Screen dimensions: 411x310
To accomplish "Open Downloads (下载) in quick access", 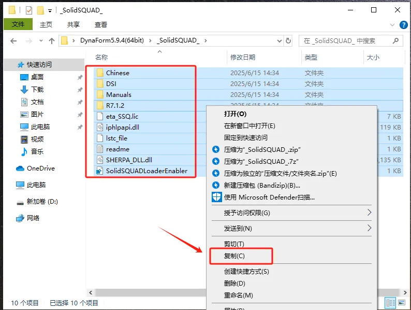I will coord(37,90).
